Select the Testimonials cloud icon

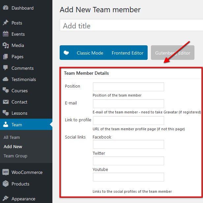pyautogui.click(x=6, y=79)
